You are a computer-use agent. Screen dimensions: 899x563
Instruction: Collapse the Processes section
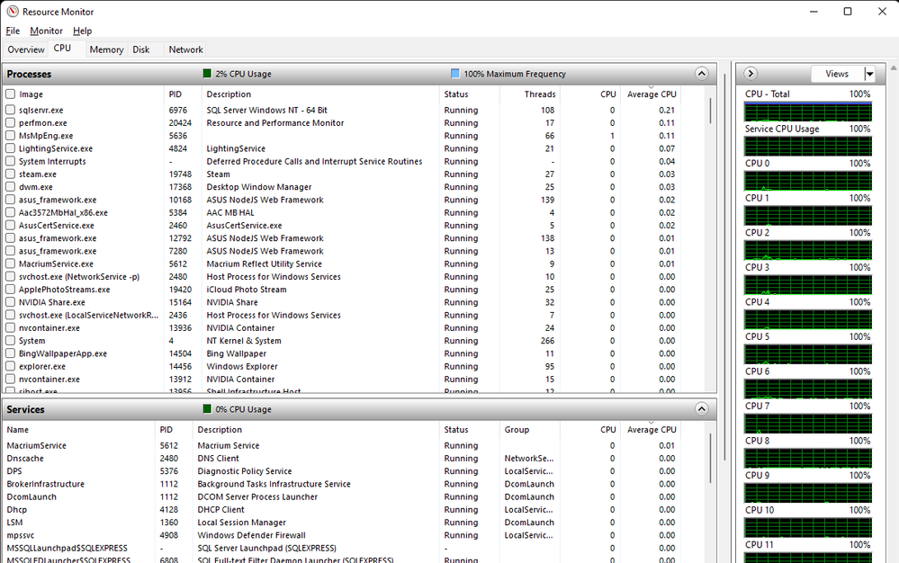click(x=701, y=74)
